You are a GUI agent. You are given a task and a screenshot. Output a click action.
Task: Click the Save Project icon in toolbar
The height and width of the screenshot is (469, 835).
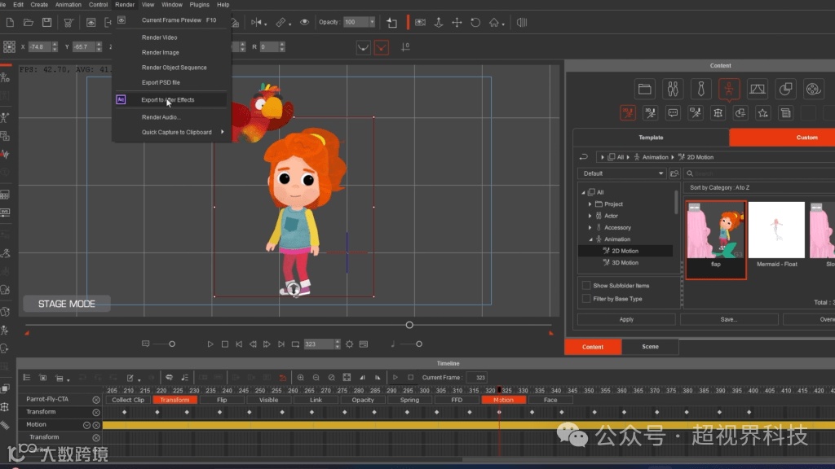pos(46,22)
